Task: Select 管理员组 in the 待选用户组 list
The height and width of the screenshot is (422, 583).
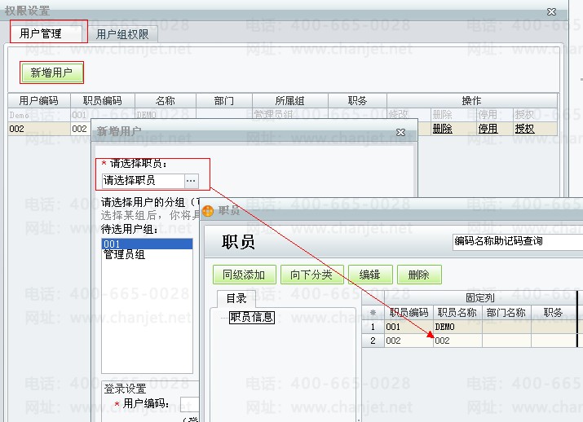Action: click(x=124, y=255)
